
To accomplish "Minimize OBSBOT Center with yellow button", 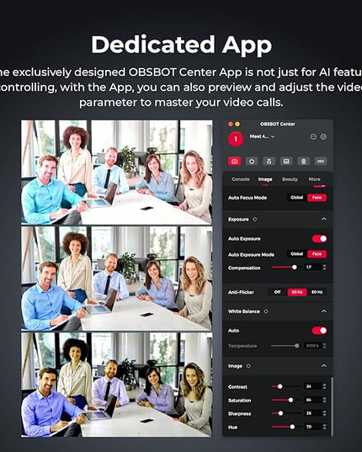I will coord(237,124).
